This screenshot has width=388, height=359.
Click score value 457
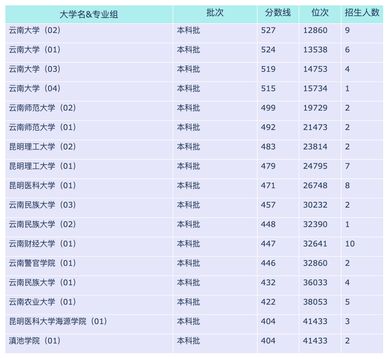268,205
